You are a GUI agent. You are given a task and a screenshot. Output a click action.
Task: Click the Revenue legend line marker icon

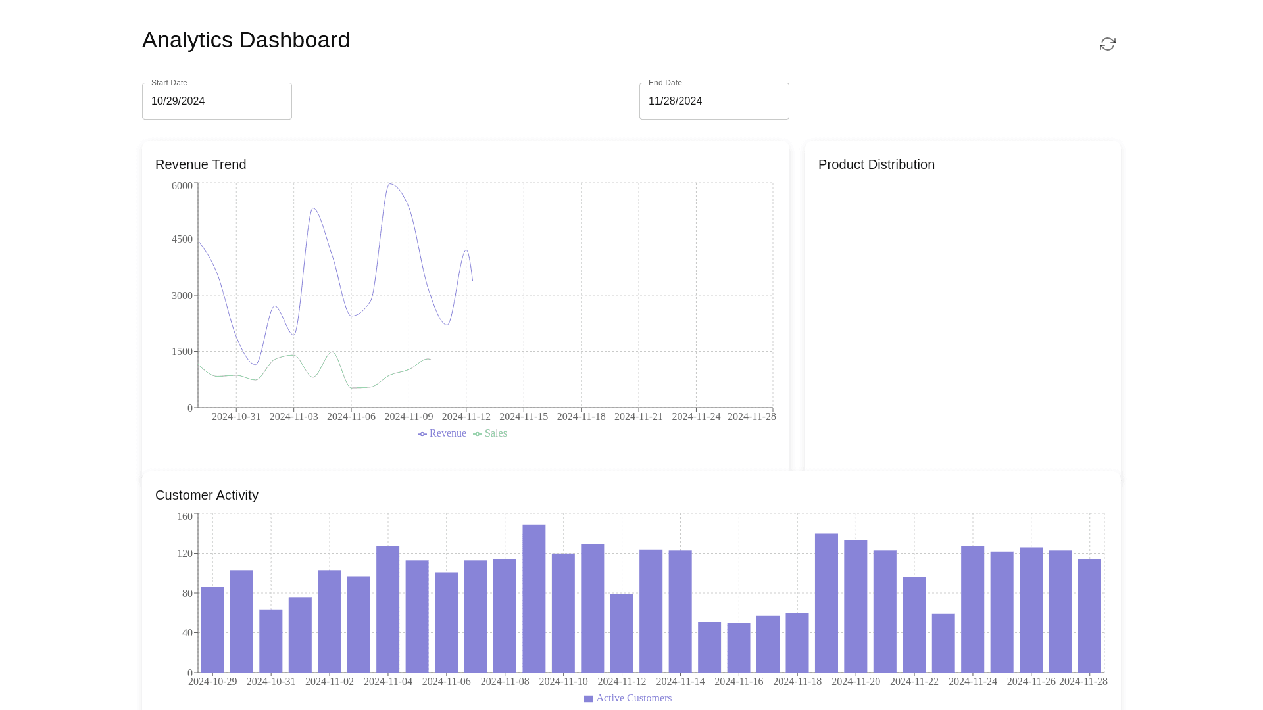point(422,434)
